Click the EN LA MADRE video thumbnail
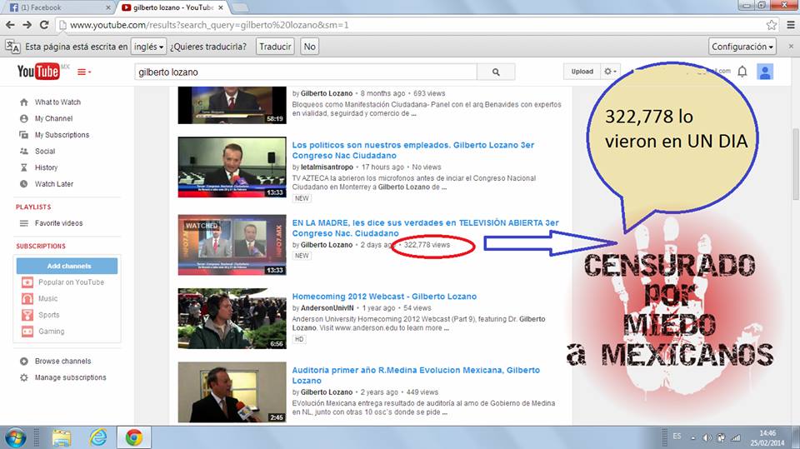800x449 pixels. point(232,245)
